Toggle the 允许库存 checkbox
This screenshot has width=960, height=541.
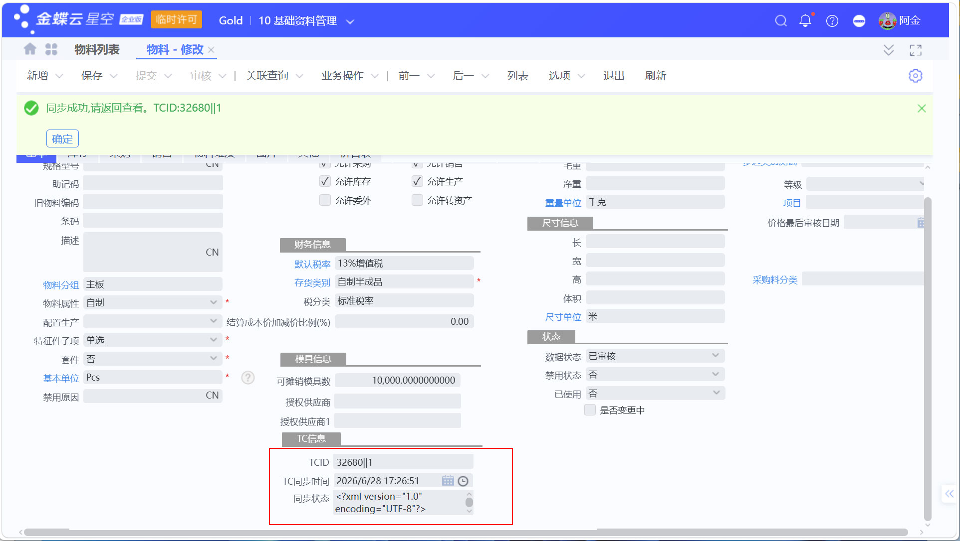pyautogui.click(x=325, y=181)
